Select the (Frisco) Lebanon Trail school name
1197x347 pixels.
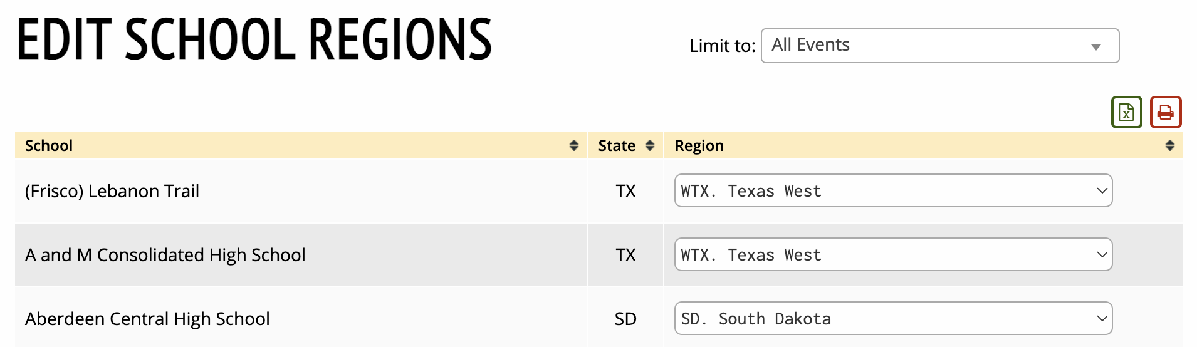point(112,191)
